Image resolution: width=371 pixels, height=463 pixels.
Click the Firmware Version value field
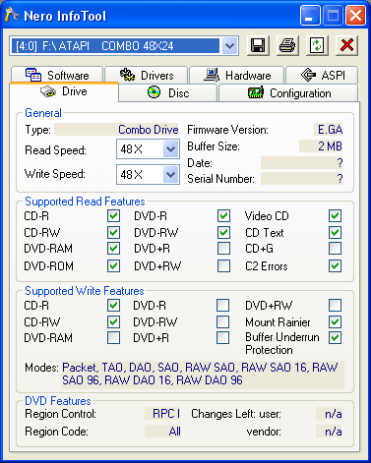[329, 130]
